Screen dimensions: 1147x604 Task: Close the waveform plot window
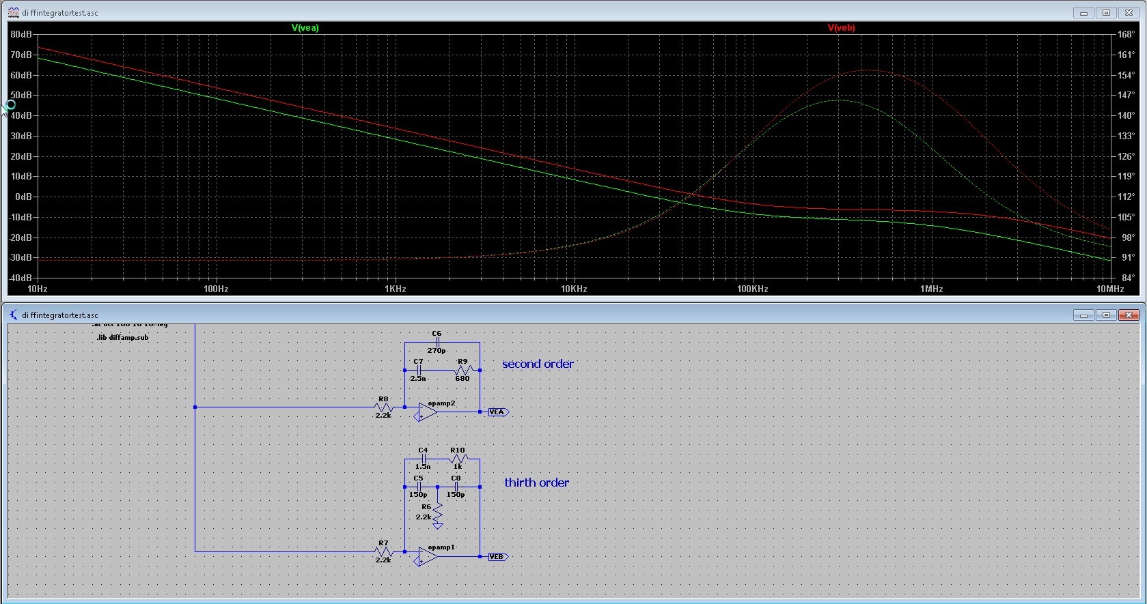[x=1129, y=12]
